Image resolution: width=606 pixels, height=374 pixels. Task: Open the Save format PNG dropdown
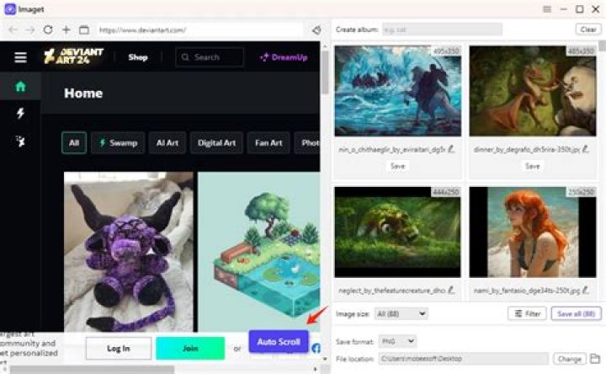point(397,341)
